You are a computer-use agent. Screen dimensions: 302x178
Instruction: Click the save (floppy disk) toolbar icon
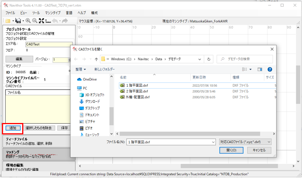point(18,21)
